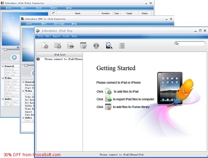Maximize the iPad Rip window
The height and width of the screenshot is (158, 208).
pos(200,31)
